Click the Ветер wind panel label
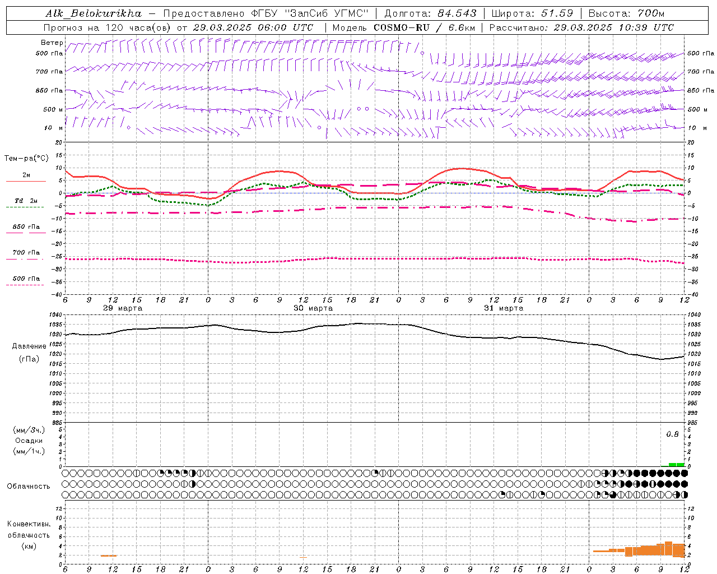717x574 pixels. [52, 43]
